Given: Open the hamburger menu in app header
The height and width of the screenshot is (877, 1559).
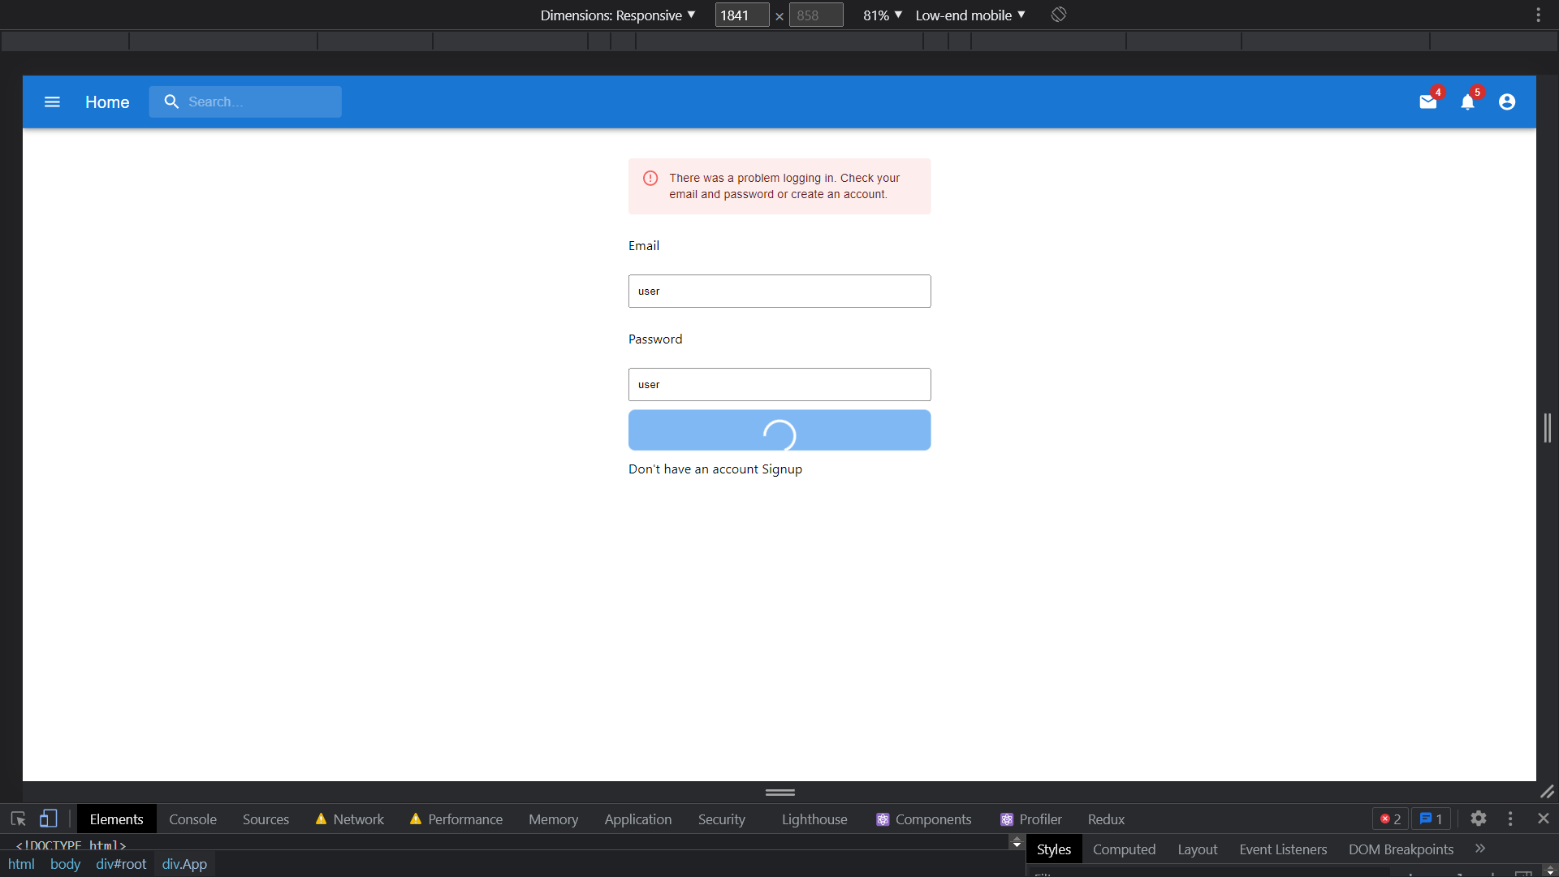Looking at the screenshot, I should (x=51, y=102).
